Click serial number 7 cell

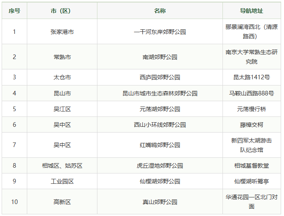click(14, 145)
